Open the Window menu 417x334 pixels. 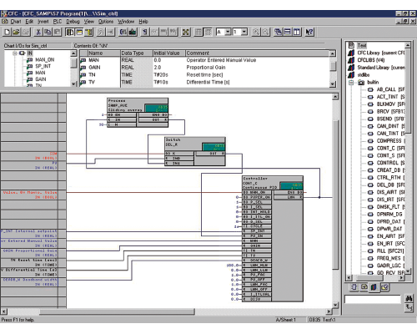[126, 22]
